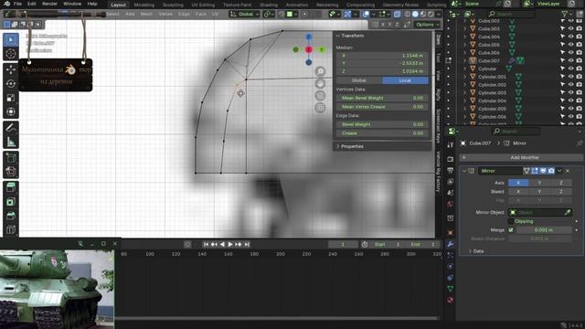Activate the Rotate tool
This screenshot has width=585, height=329.
[x=11, y=83]
